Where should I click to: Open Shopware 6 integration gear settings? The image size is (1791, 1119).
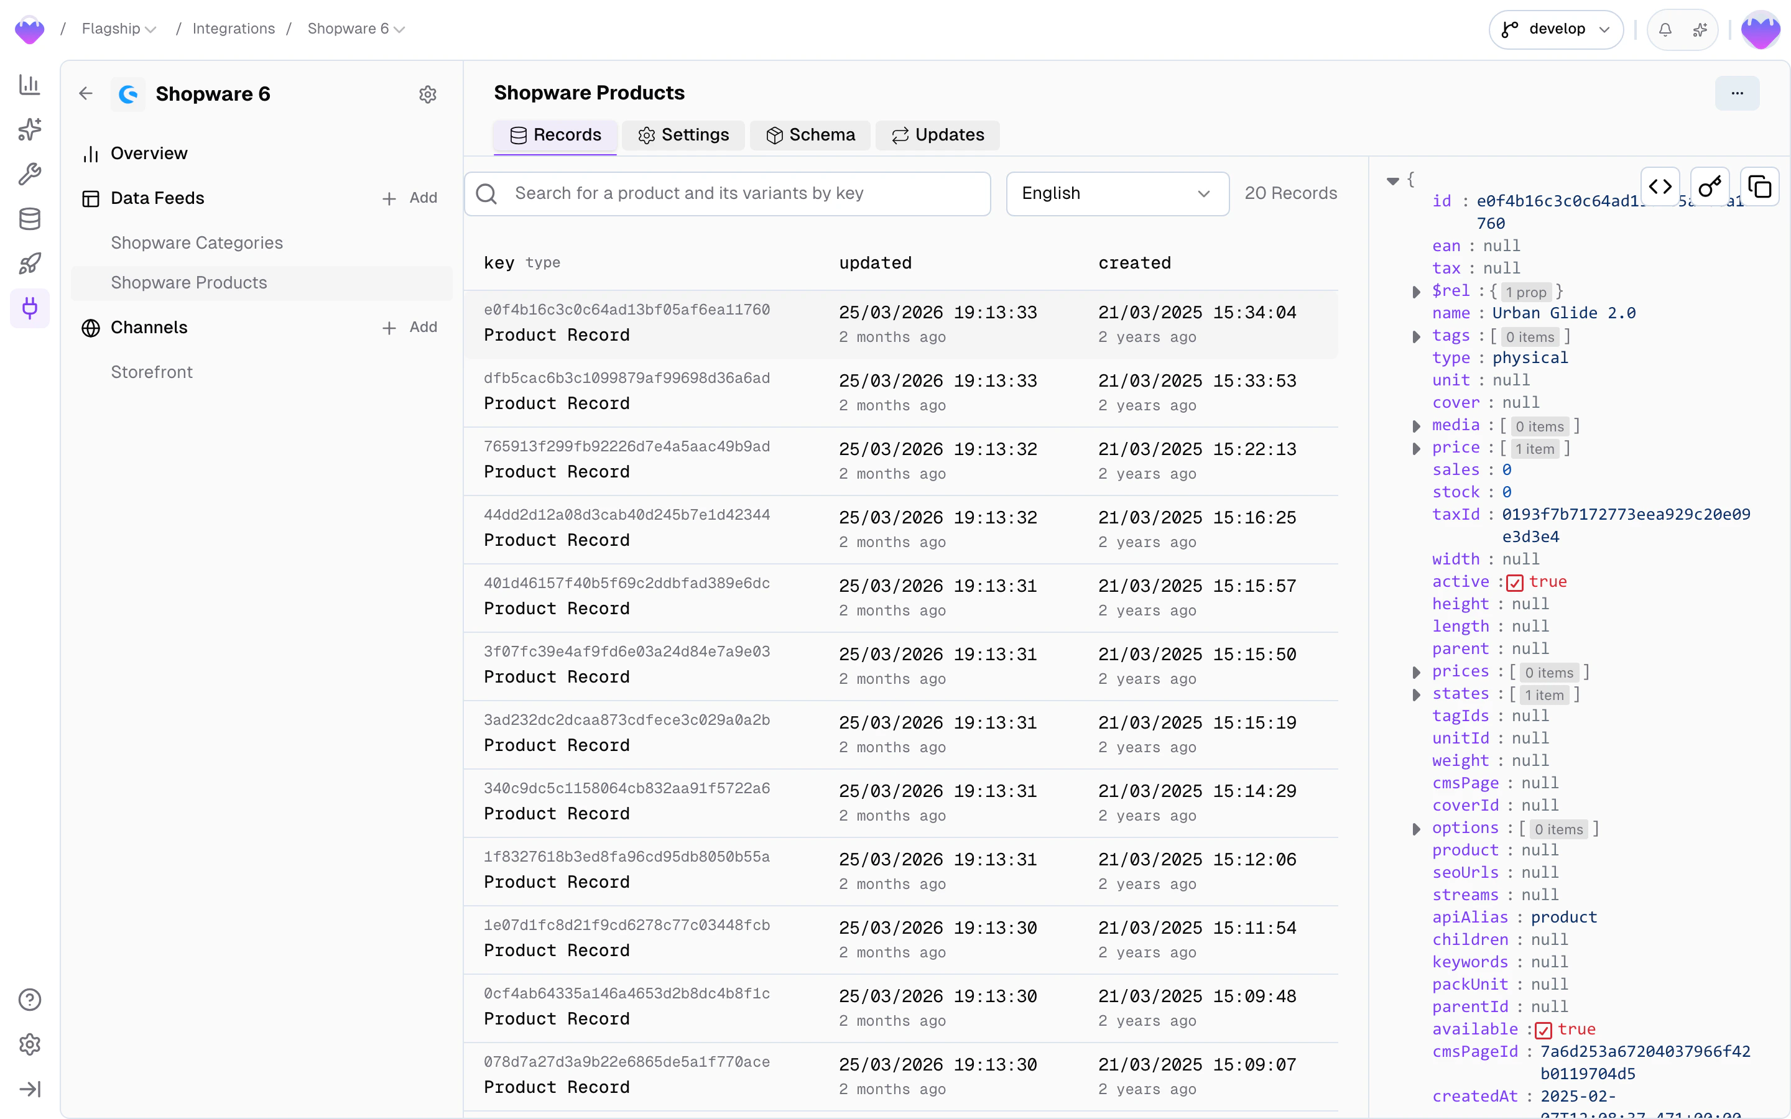[428, 94]
